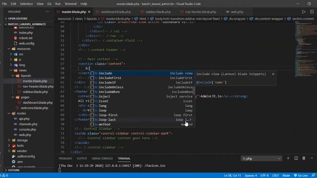Add a new terminal with plus icon
The image size is (317, 178).
288,158
